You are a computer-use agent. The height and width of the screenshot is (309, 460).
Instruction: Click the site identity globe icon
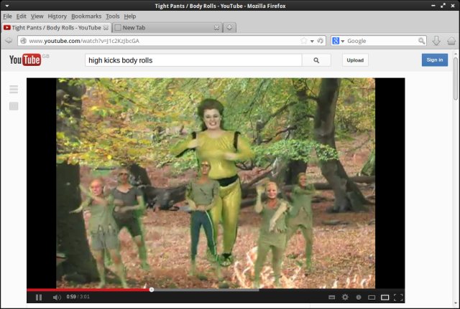[x=24, y=41]
